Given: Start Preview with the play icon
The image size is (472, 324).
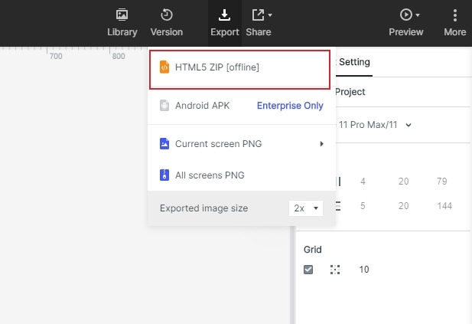Looking at the screenshot, I should [x=405, y=15].
